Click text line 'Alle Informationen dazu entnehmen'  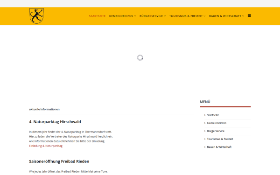pos(67,141)
